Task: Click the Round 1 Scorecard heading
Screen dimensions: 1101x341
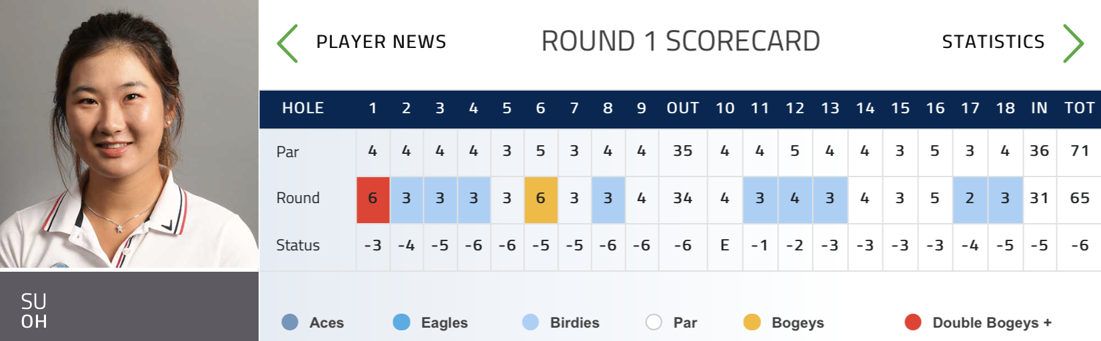Action: (x=680, y=41)
